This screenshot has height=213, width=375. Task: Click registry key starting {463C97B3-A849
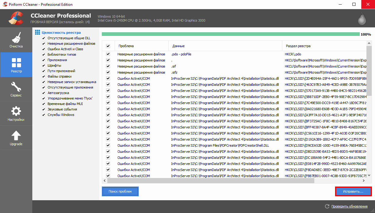click(325, 85)
